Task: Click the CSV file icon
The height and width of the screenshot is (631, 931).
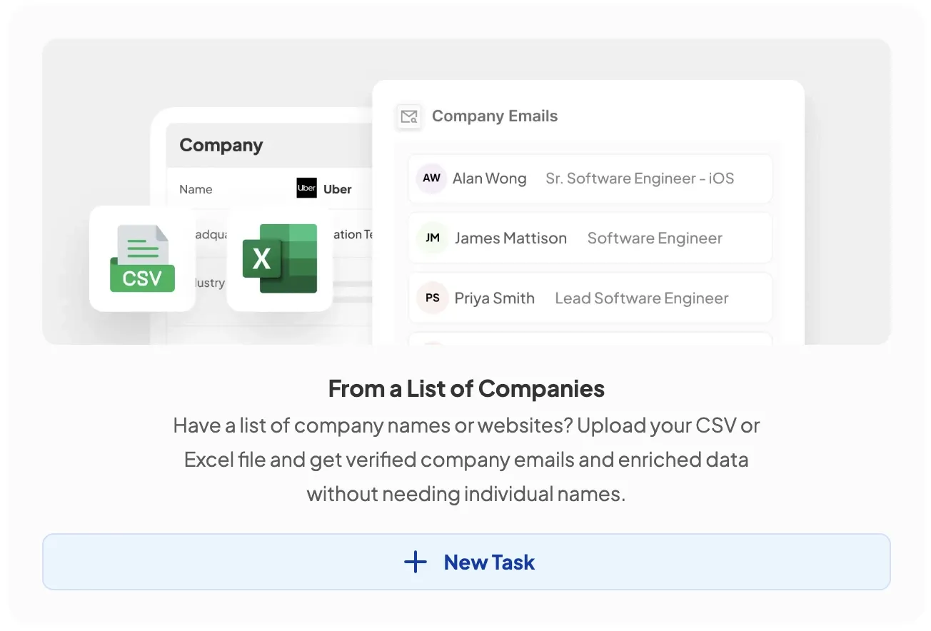Action: 141,258
